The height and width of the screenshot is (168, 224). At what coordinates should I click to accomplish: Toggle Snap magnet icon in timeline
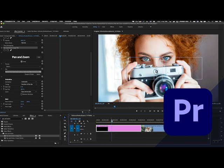pyautogui.click(x=76, y=121)
